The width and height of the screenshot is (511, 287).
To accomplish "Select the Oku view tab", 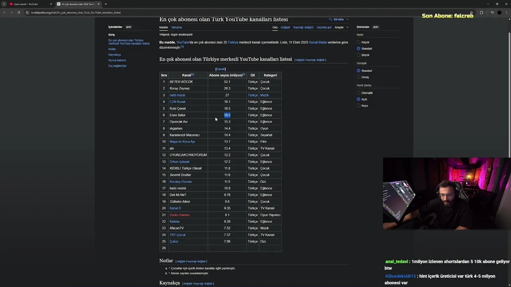I will [275, 28].
